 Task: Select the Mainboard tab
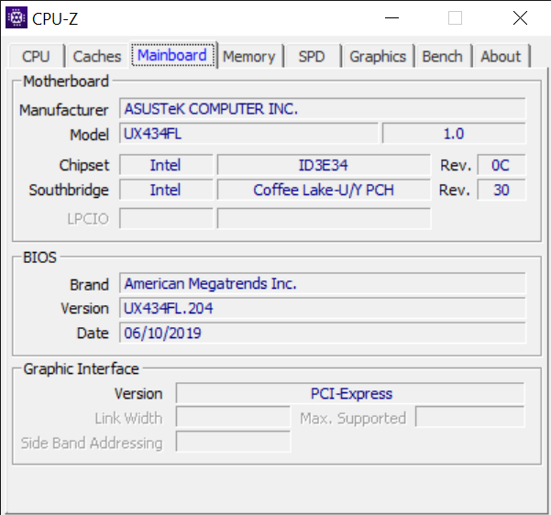point(172,55)
